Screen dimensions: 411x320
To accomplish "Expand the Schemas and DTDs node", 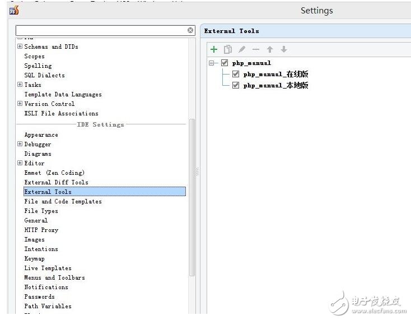I will point(20,47).
